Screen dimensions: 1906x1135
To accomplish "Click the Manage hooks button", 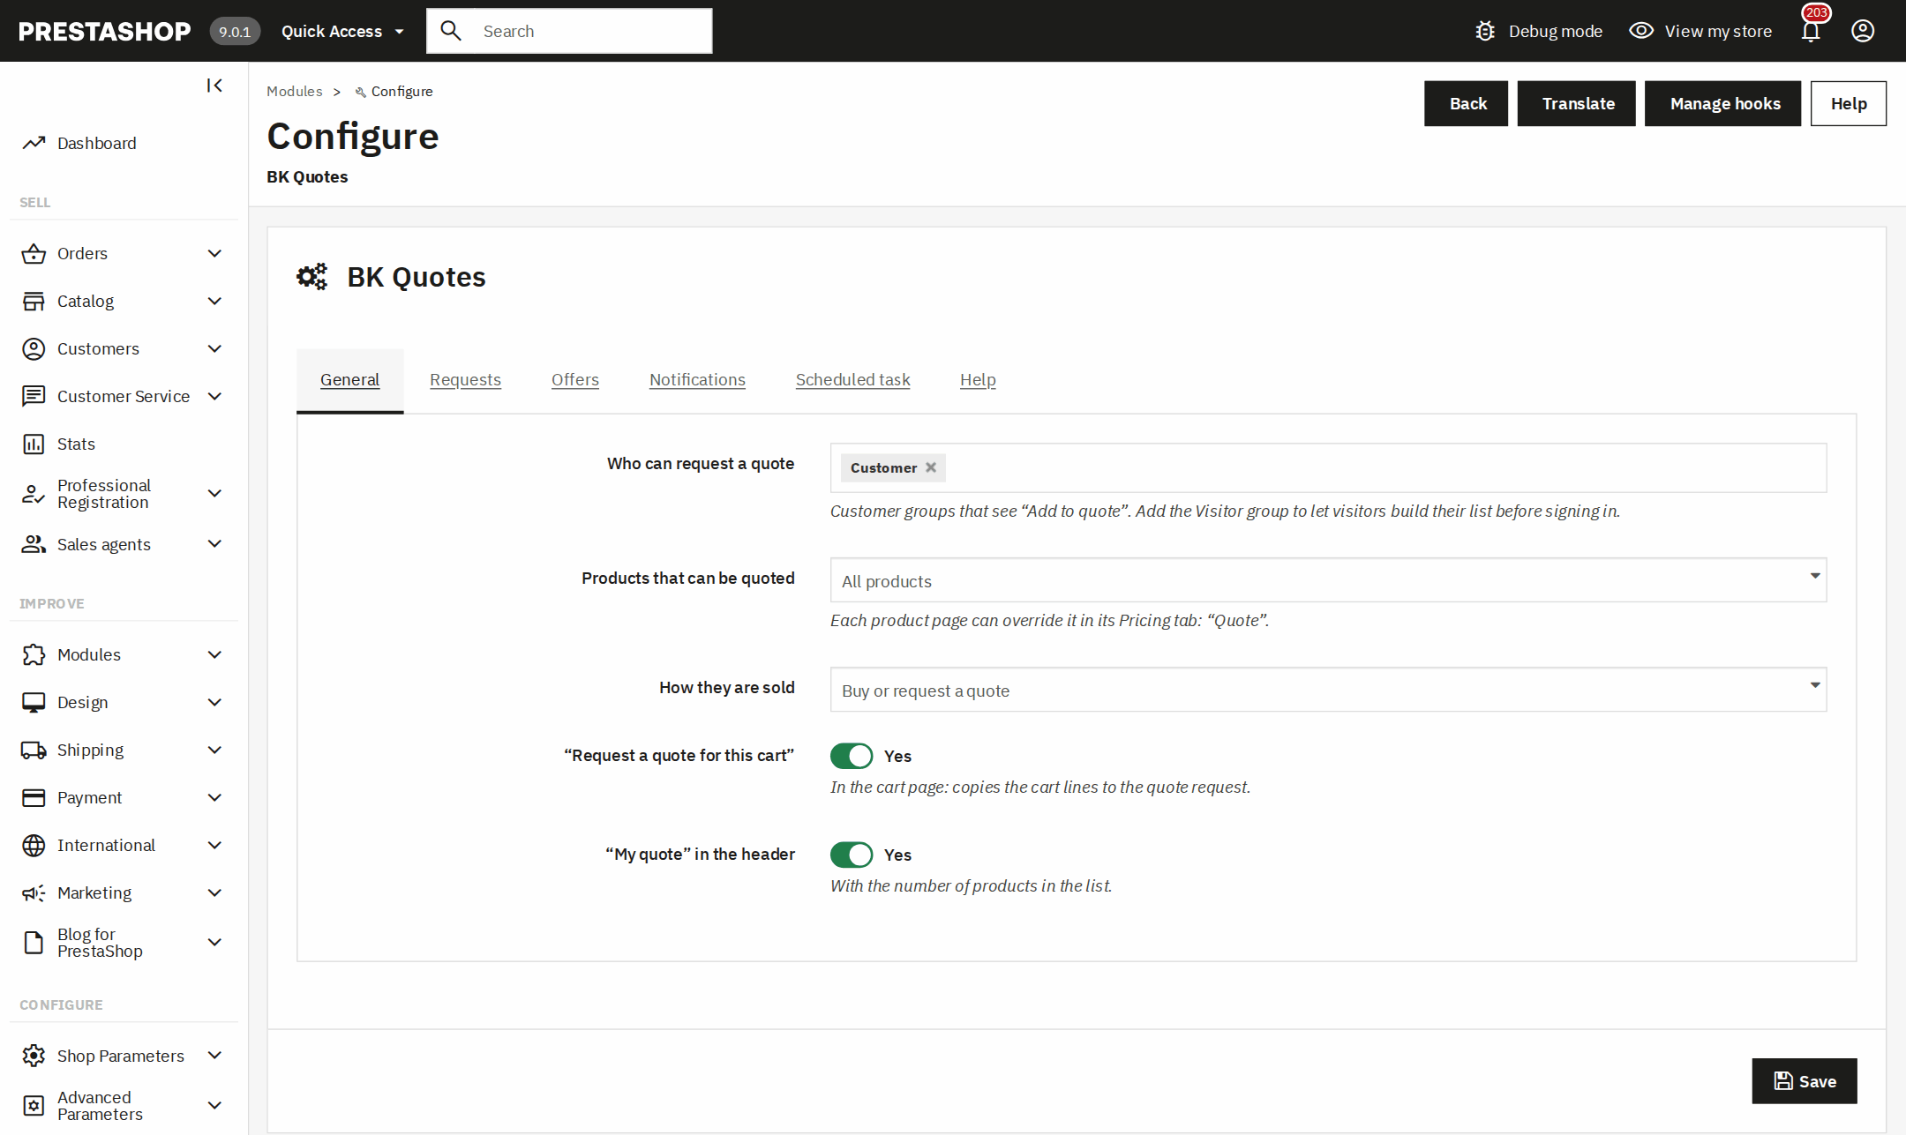I will [1723, 104].
